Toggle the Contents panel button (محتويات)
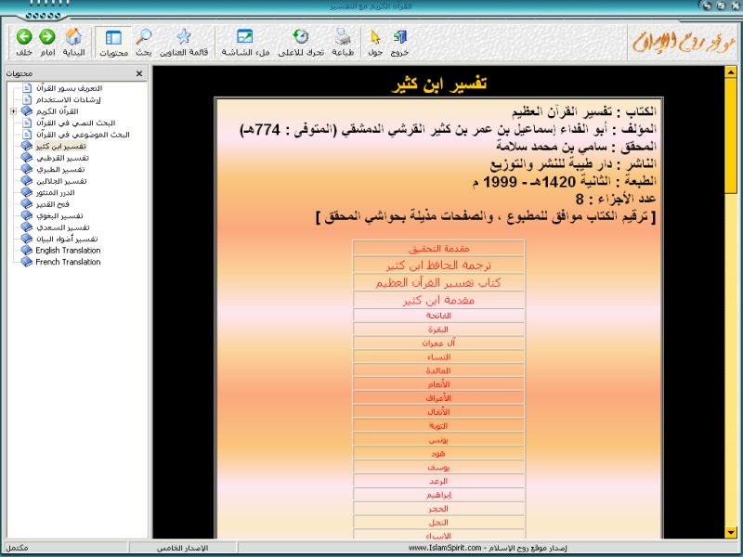 click(x=113, y=37)
